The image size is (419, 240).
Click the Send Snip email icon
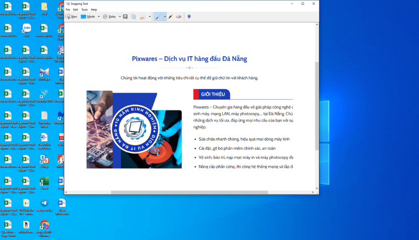pos(142,17)
